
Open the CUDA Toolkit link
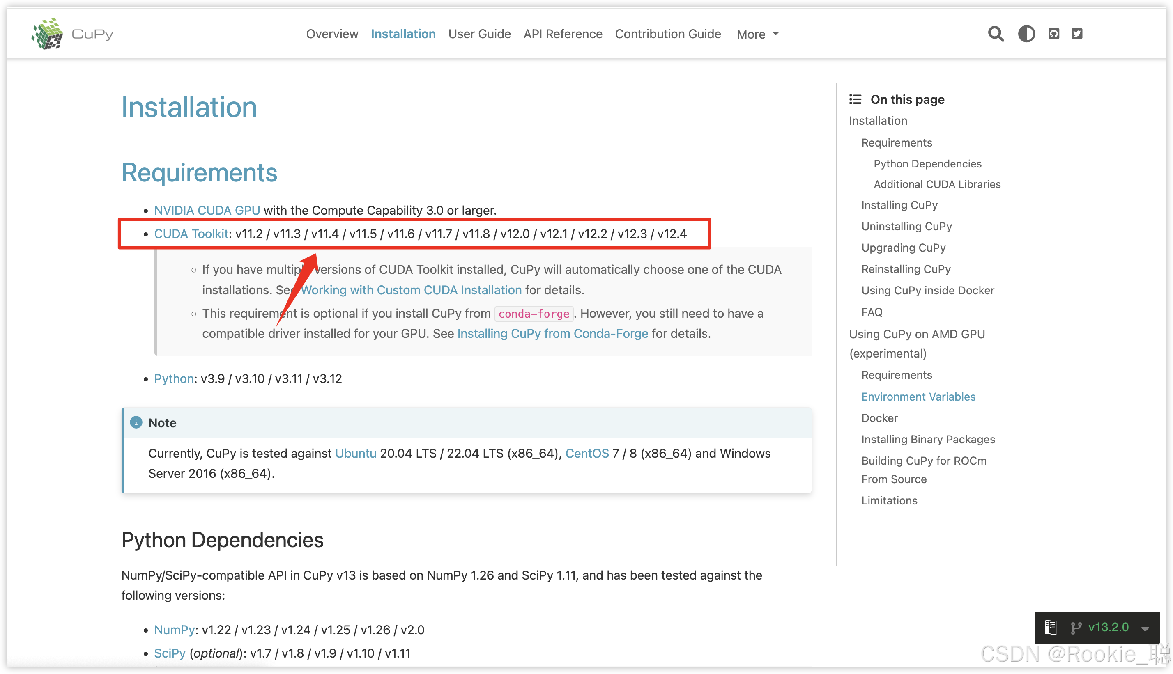tap(191, 234)
